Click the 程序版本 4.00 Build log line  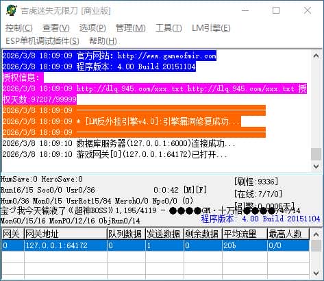[99, 66]
